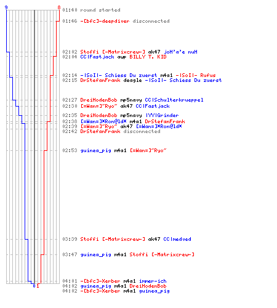Viewport: 277px width, 308px height.
Task: Select the awp kill by CC|Fastjack
Action: click(114, 57)
